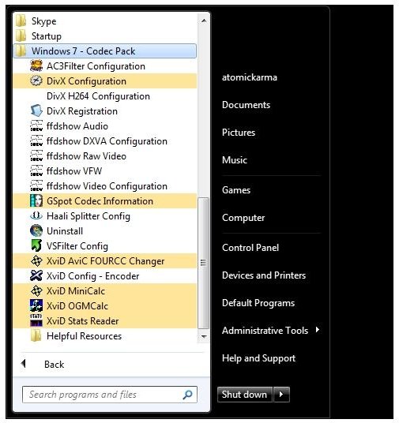
Task: Open Pictures from the Start menu
Action: pyautogui.click(x=239, y=133)
